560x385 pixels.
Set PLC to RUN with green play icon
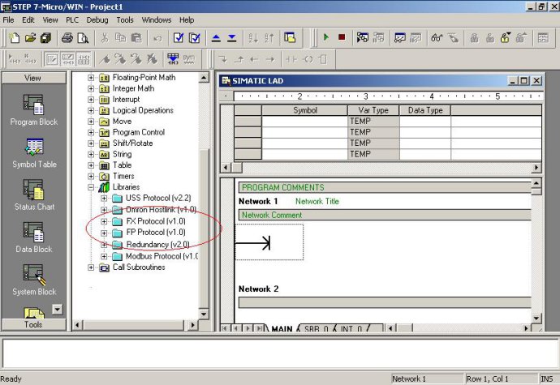[x=325, y=37]
